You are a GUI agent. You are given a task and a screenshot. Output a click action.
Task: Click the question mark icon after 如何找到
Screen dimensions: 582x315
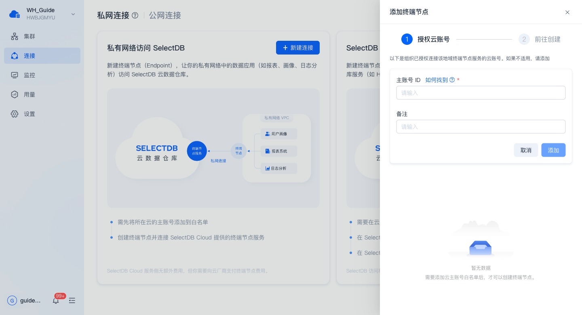coord(452,80)
